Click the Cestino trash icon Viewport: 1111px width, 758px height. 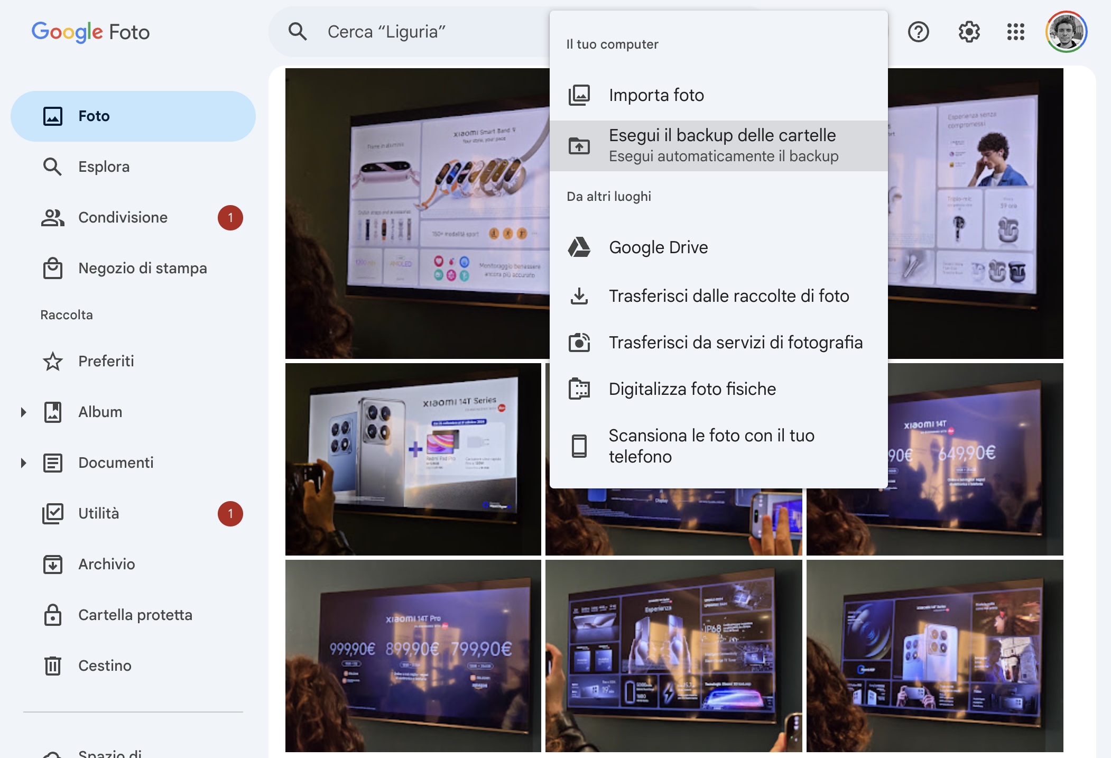point(53,666)
